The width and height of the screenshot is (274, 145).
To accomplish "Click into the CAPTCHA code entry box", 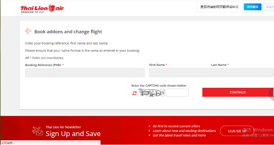I will 177,92.
